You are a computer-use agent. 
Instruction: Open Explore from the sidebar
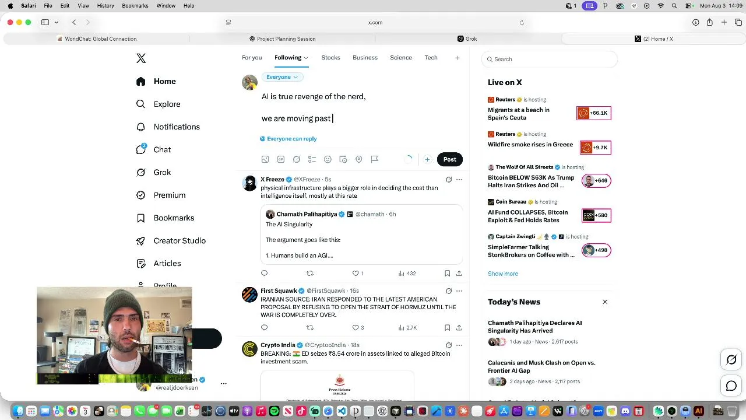pyautogui.click(x=158, y=104)
